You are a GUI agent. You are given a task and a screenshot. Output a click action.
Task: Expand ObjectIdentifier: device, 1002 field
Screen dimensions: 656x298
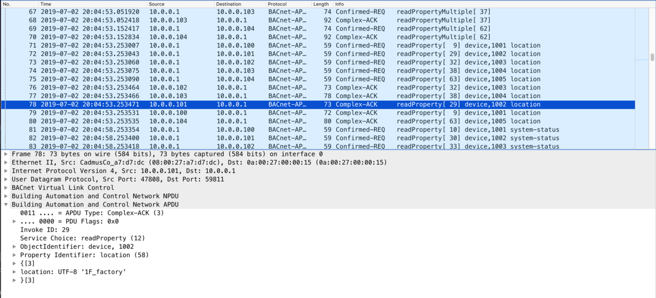tap(14, 247)
